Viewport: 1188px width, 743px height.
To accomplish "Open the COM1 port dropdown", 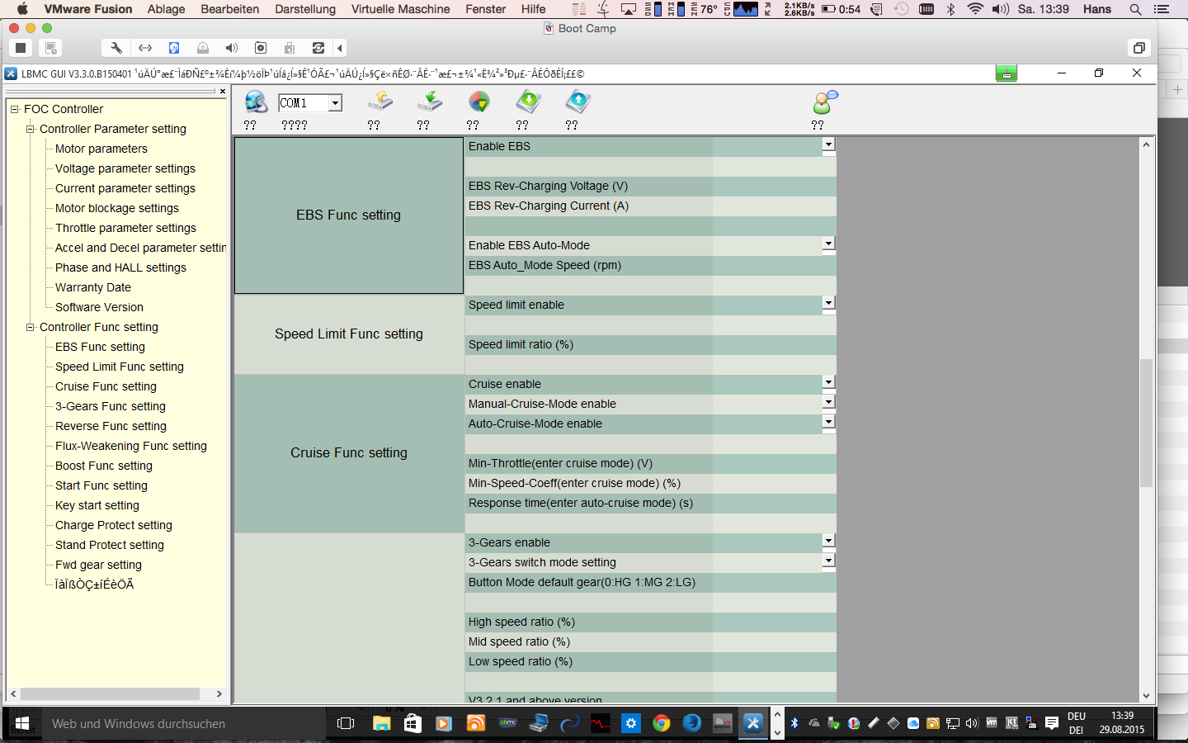I will pyautogui.click(x=335, y=103).
